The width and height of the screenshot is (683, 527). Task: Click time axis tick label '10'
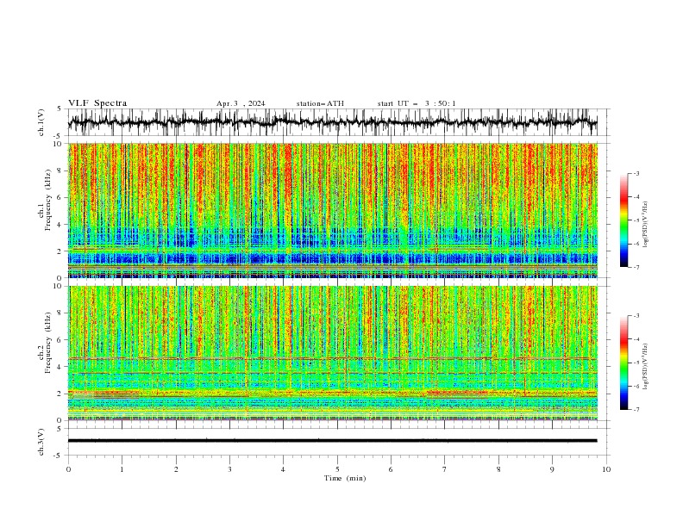(606, 469)
